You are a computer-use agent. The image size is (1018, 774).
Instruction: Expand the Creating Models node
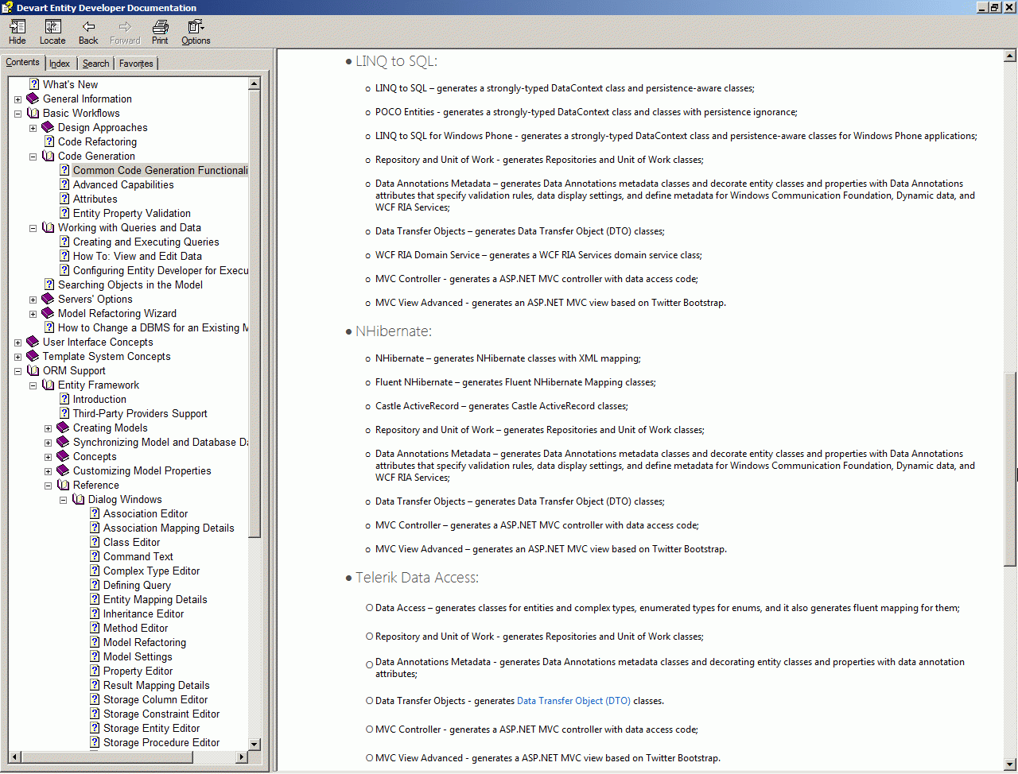pos(48,428)
